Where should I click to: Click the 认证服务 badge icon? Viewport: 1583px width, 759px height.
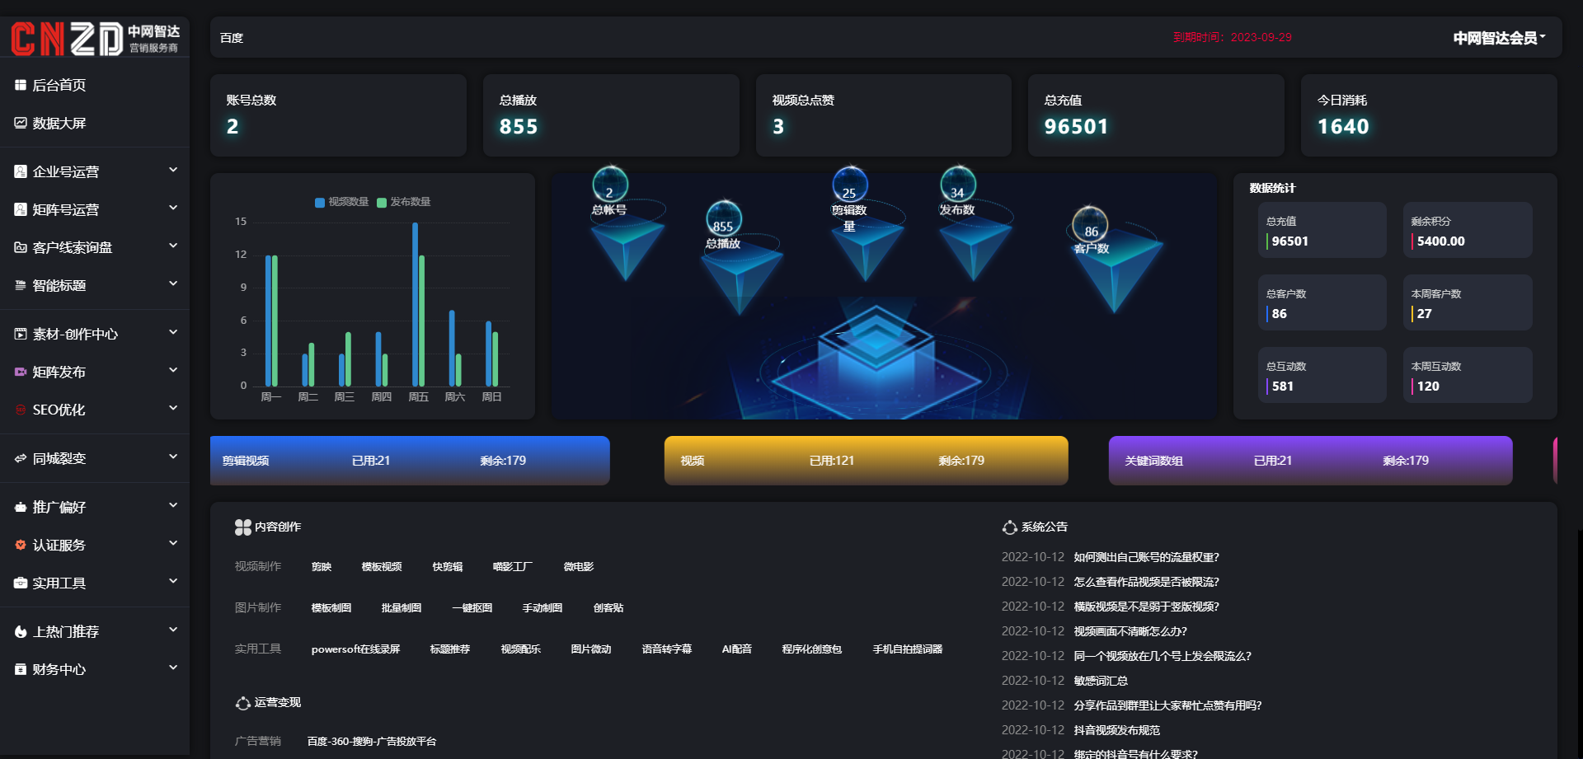click(21, 545)
